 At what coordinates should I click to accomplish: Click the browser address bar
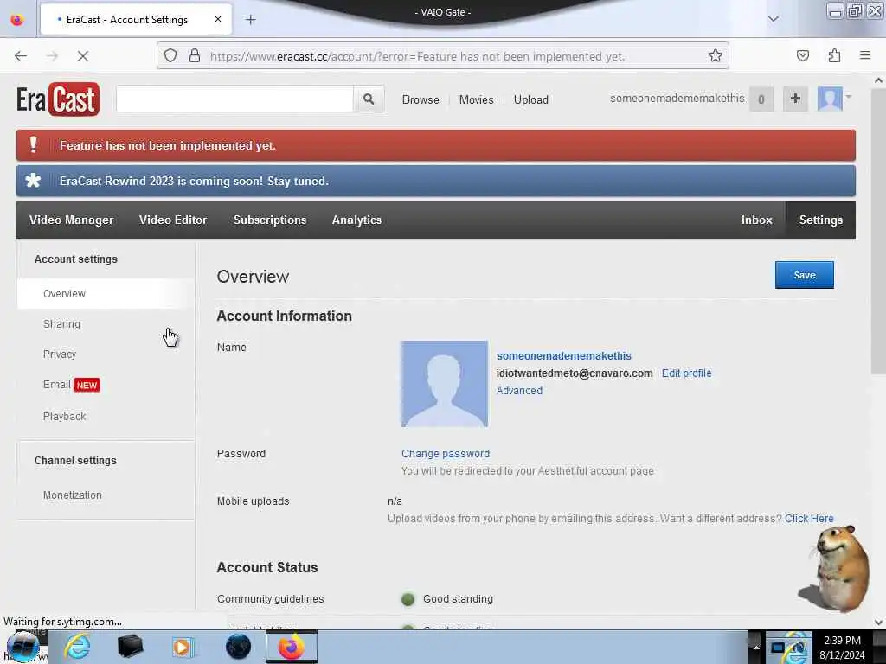click(x=443, y=56)
